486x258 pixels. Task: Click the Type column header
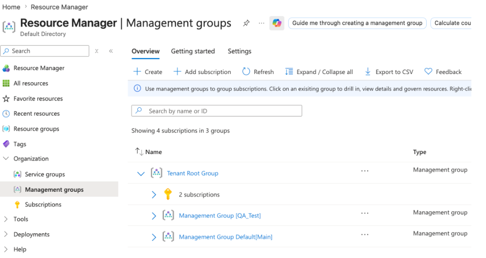click(x=420, y=152)
